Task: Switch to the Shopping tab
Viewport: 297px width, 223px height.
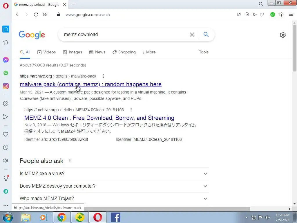Action: [x=124, y=52]
